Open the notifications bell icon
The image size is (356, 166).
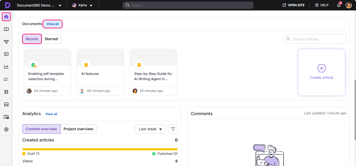tap(339, 5)
